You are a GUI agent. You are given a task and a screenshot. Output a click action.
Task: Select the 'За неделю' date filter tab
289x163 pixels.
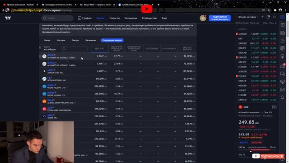tap(91, 40)
